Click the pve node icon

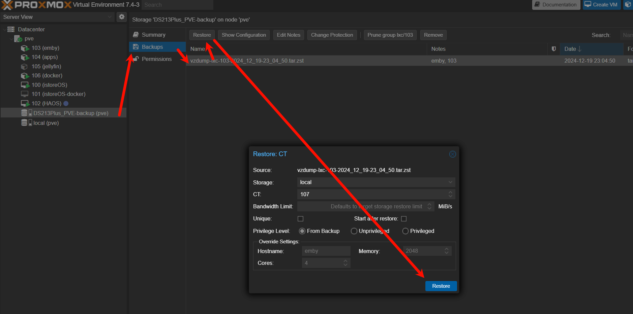(x=18, y=39)
